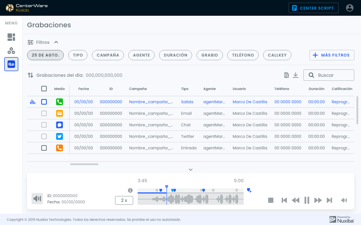Show info via the player information icon
361x225 pixels.
pyautogui.click(x=130, y=190)
